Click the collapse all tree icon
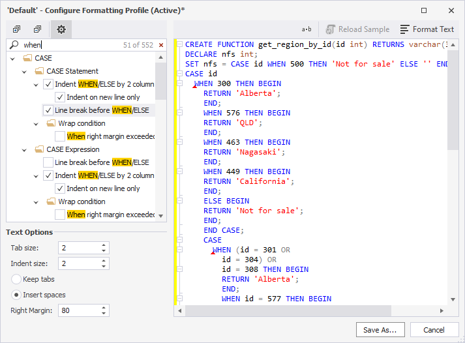The image size is (465, 343). pyautogui.click(x=37, y=29)
